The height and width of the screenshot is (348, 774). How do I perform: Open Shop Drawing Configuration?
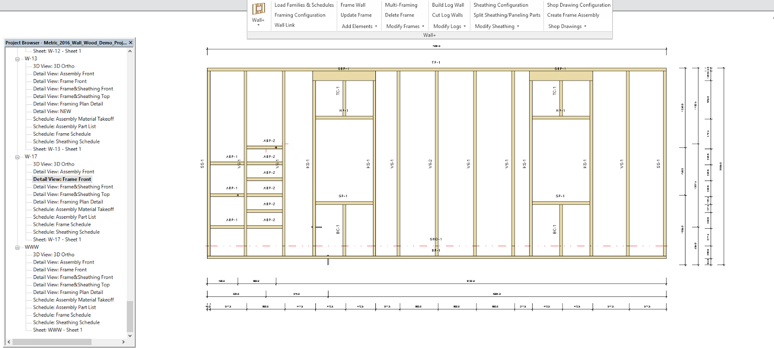tap(579, 5)
